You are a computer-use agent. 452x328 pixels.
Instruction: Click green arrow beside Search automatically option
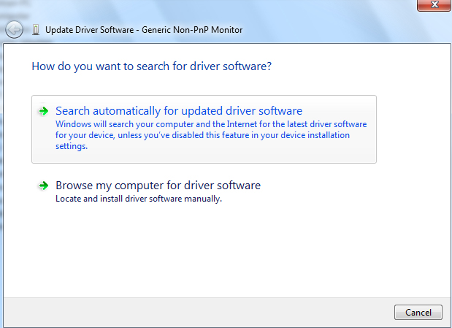44,111
